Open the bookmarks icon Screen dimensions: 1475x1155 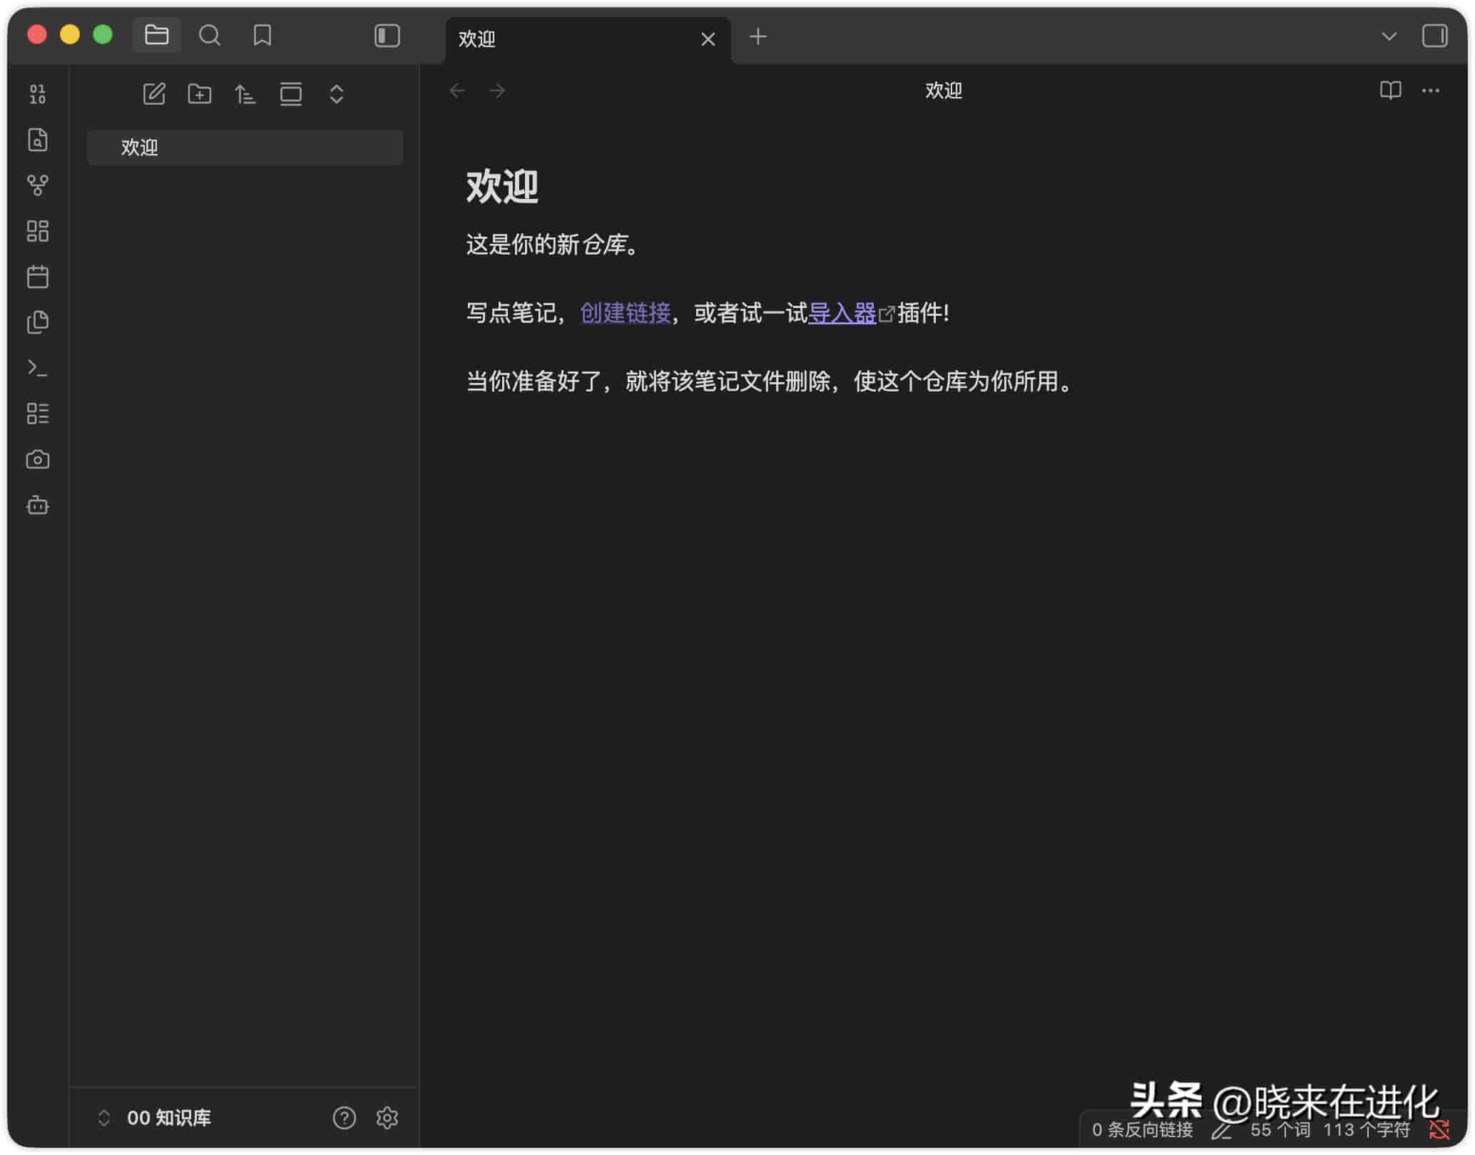coord(262,35)
